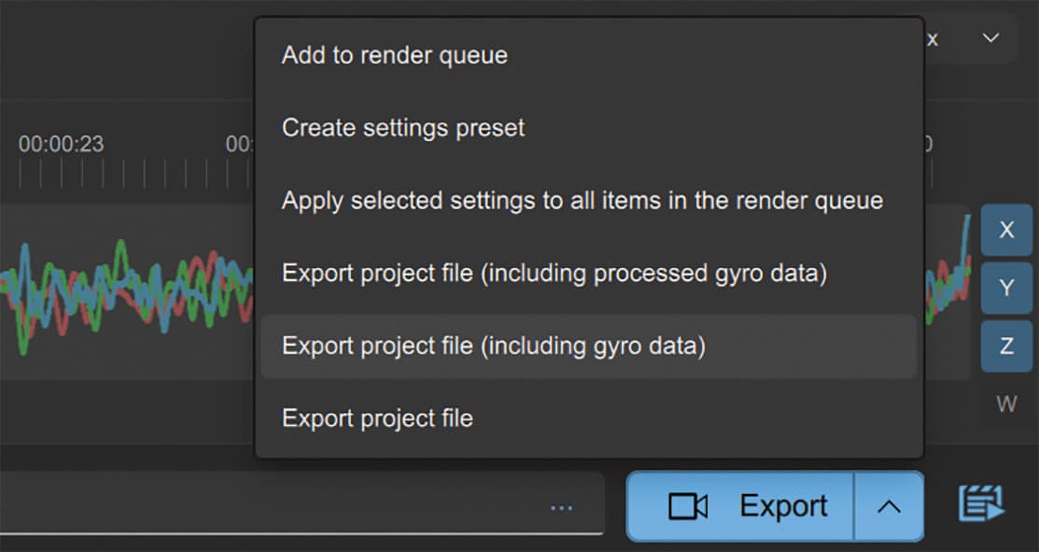1039x552 pixels.
Task: Select Create settings preset
Action: click(402, 128)
